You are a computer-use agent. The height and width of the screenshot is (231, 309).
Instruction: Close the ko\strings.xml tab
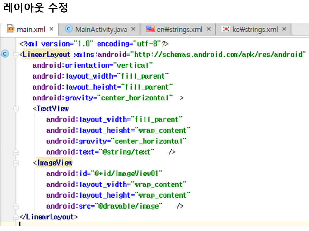pos(284,29)
